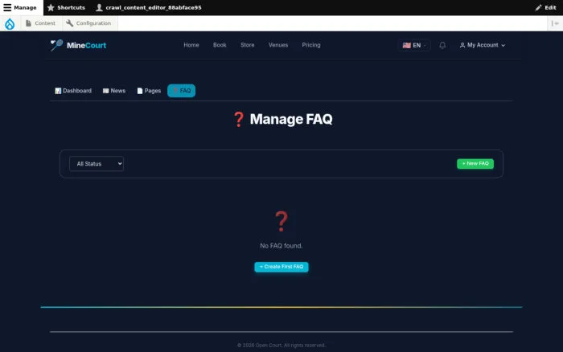Click the Create First FAQ button
This screenshot has width=563, height=352.
(281, 267)
